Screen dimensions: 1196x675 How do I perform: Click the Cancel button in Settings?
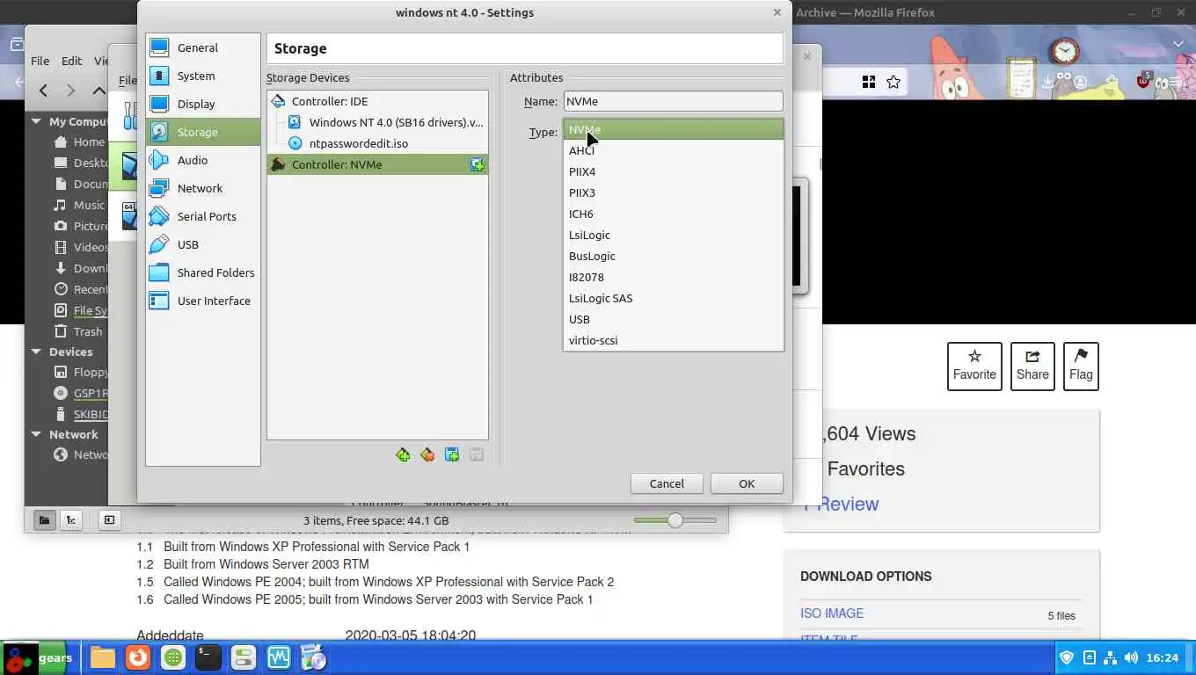667,483
